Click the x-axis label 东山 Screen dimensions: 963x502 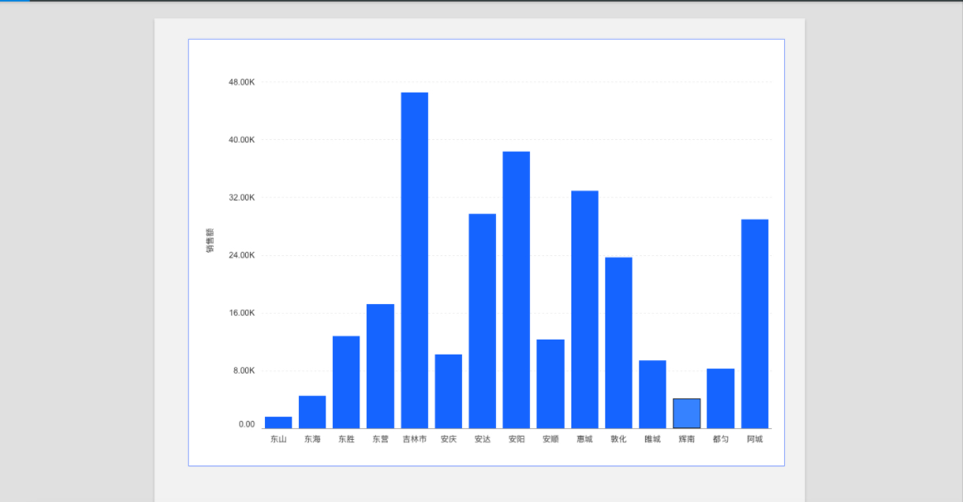278,439
